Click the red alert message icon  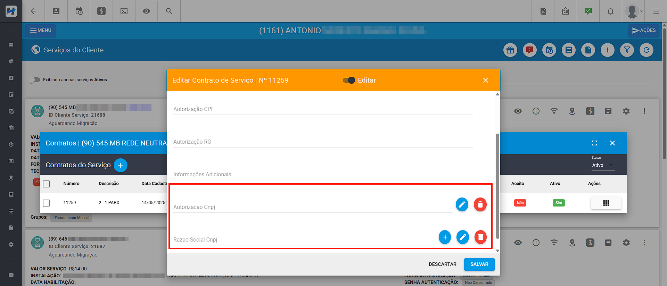coord(530,50)
